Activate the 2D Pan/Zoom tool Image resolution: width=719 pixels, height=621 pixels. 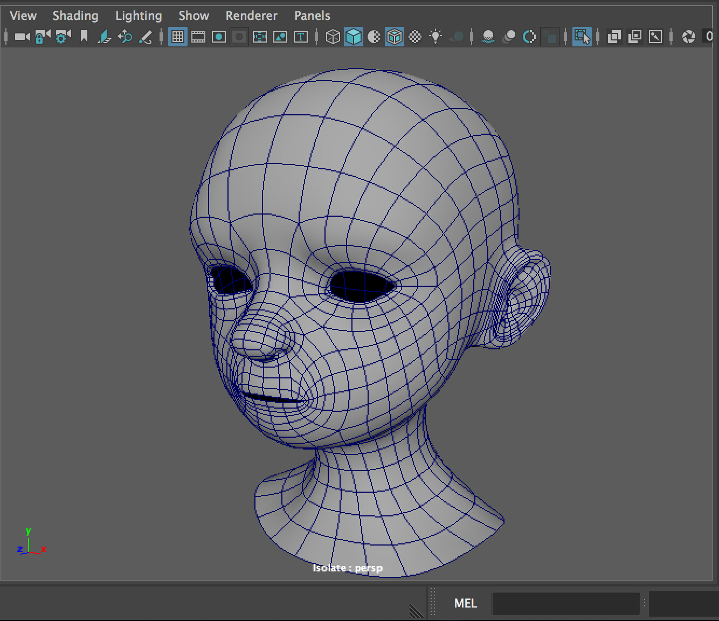click(x=125, y=37)
